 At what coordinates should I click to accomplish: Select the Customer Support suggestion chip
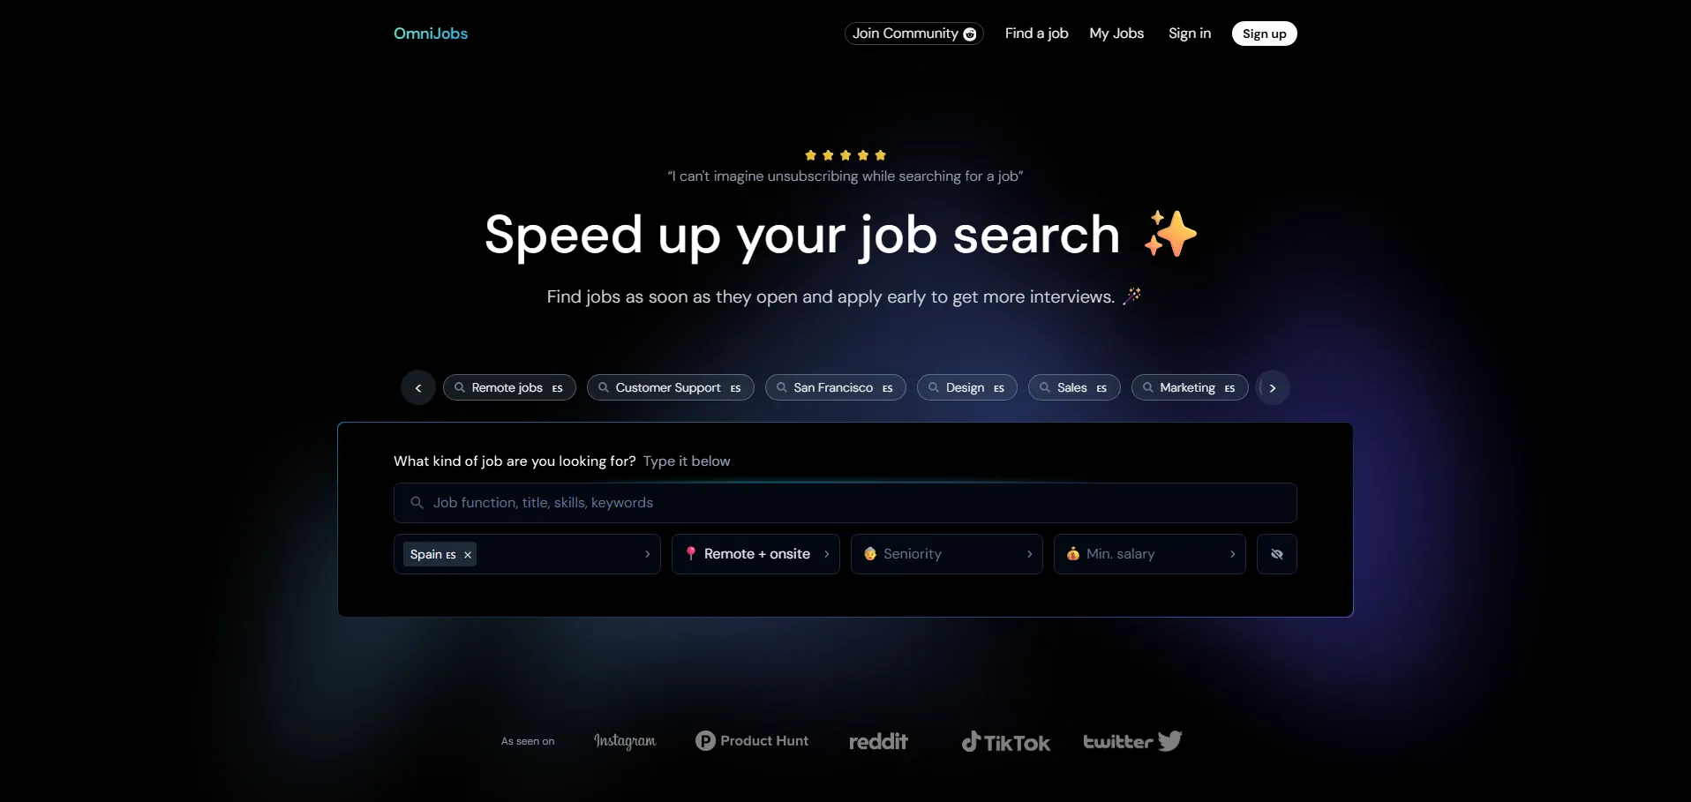click(670, 387)
